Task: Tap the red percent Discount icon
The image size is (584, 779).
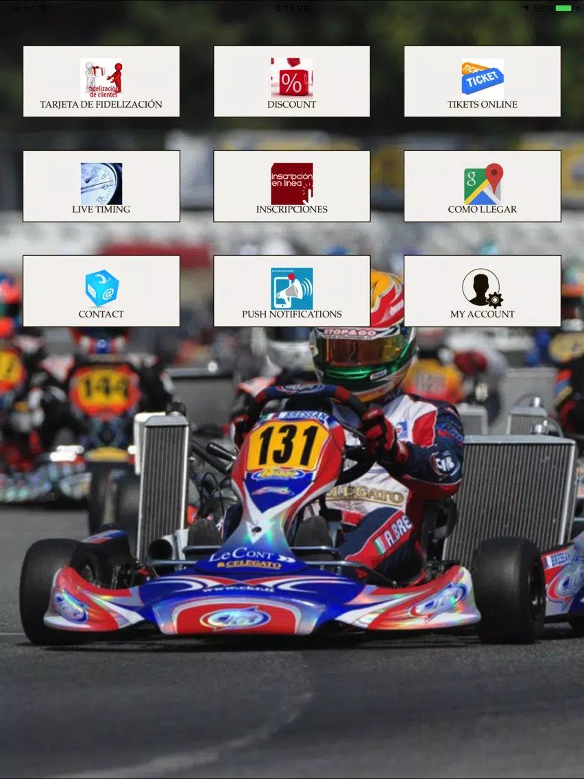Action: pos(291,78)
